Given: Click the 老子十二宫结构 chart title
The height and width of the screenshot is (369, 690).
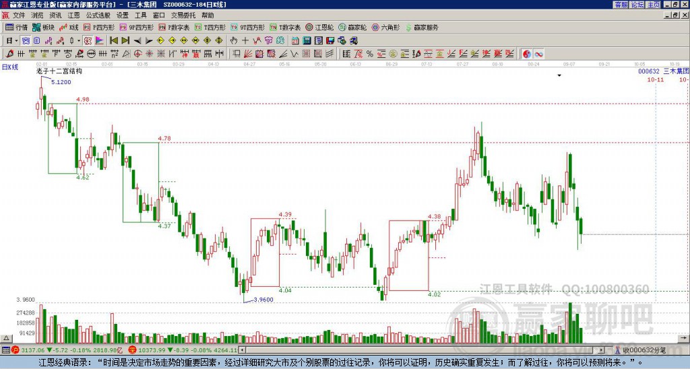Looking at the screenshot, I should click(59, 71).
